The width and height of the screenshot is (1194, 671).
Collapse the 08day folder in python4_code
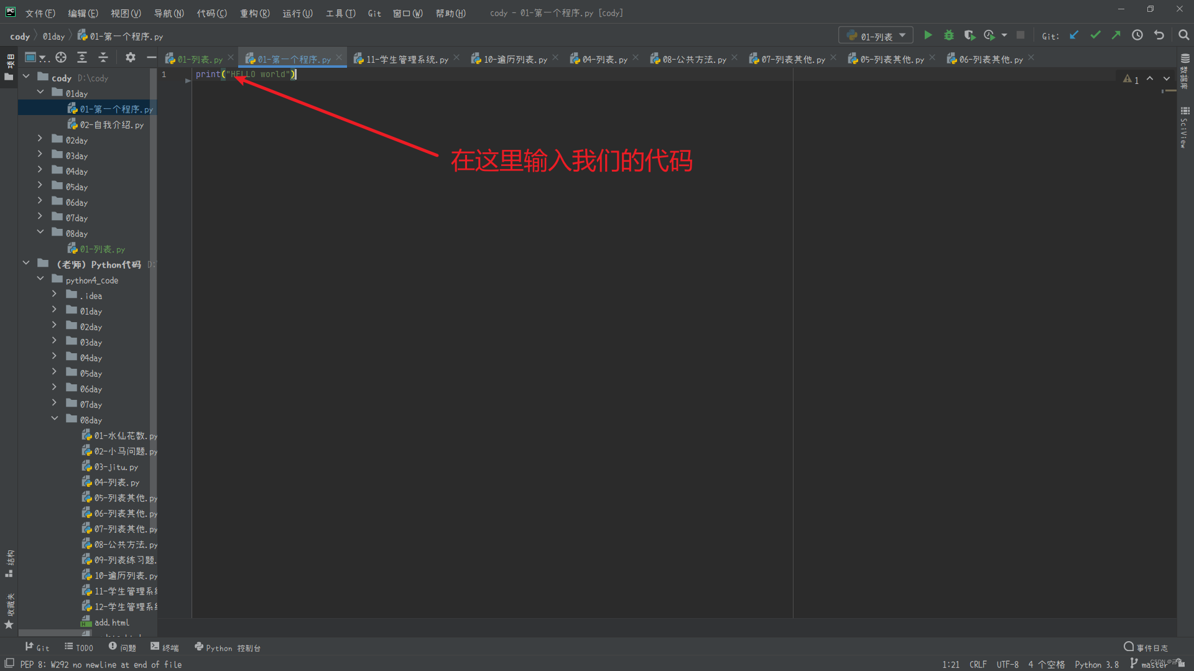click(54, 419)
